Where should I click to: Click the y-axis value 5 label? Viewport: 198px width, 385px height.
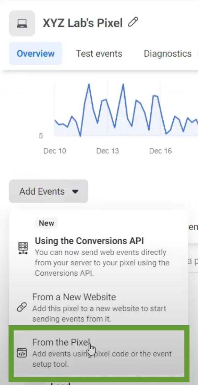41,136
